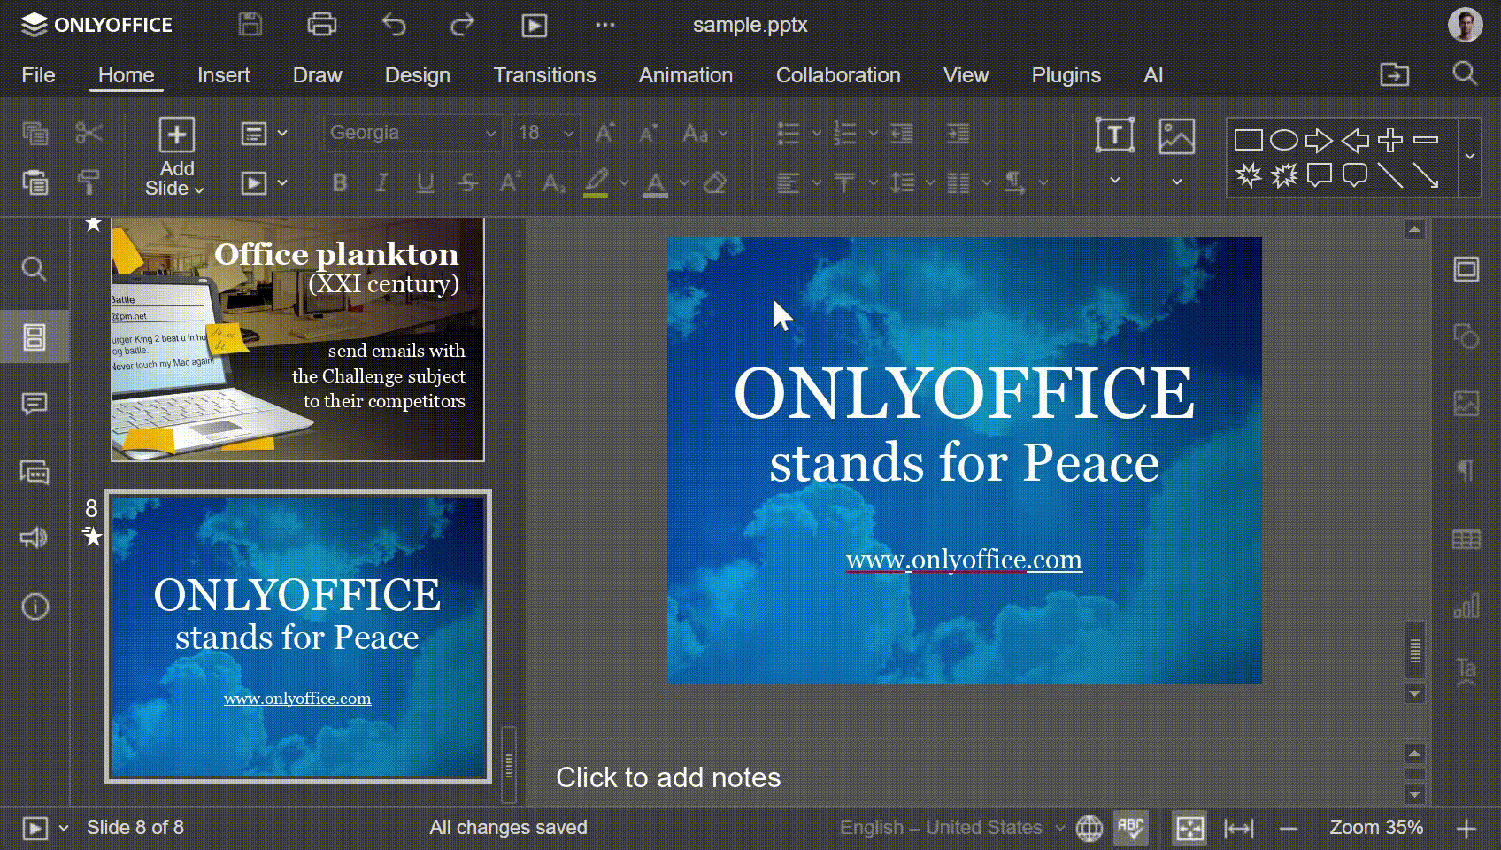Click the search icon in tab bar
The width and height of the screenshot is (1501, 850).
[x=1465, y=73]
